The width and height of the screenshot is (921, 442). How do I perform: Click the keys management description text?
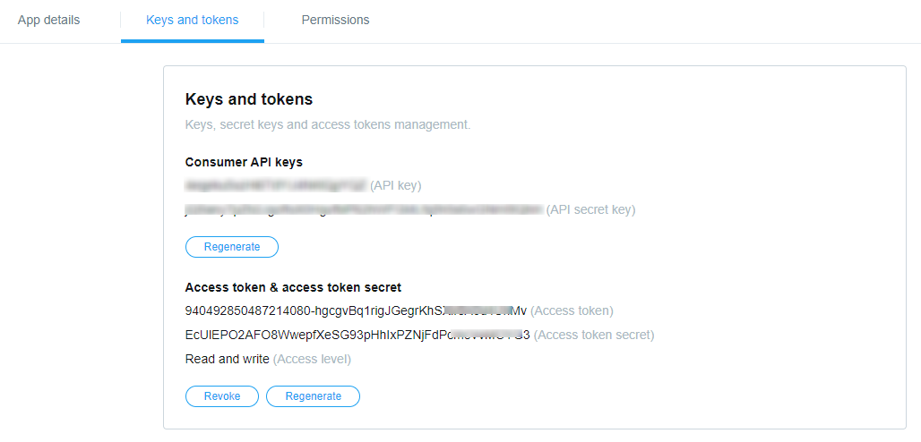point(327,124)
